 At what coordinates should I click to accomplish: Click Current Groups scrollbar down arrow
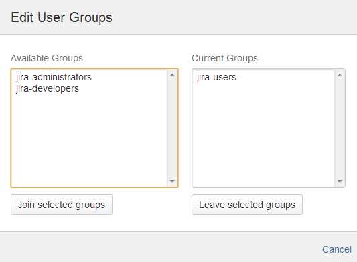[340, 181]
